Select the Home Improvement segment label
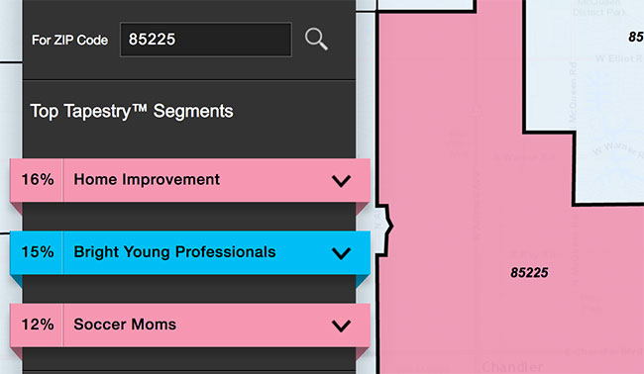The image size is (644, 374). coord(147,180)
